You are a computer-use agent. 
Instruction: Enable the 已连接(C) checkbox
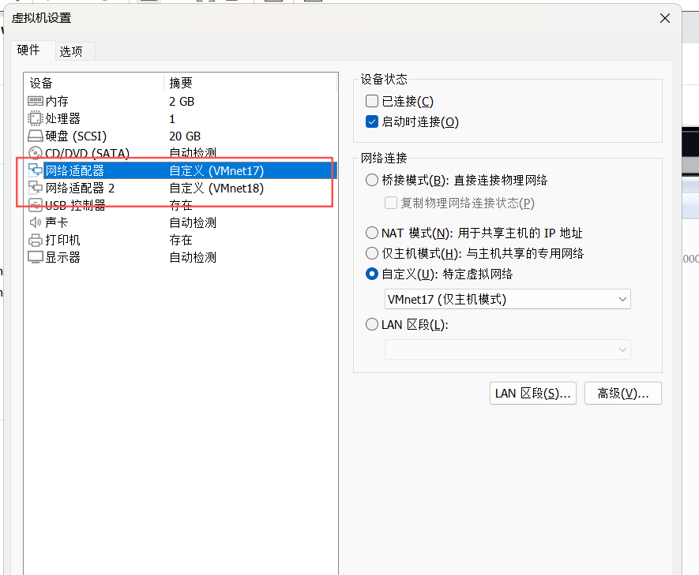coord(372,101)
